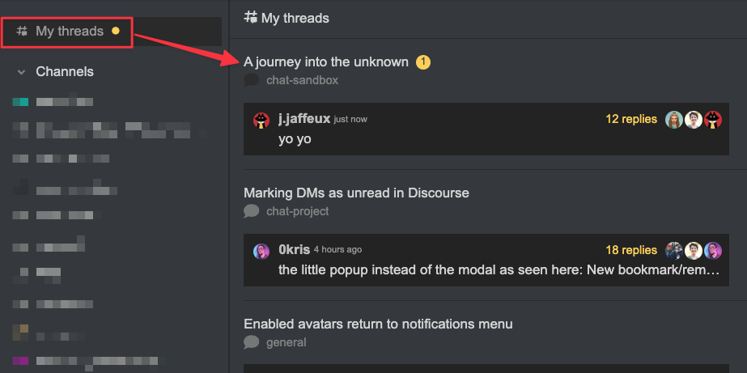The width and height of the screenshot is (747, 373).
Task: Open thread "A journey into the unknown"
Action: [326, 62]
